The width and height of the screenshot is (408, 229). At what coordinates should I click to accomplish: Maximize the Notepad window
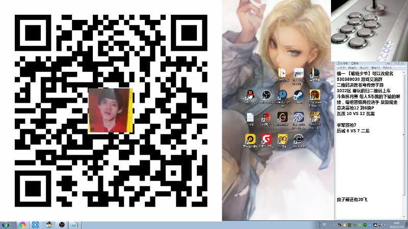tap(395, 63)
